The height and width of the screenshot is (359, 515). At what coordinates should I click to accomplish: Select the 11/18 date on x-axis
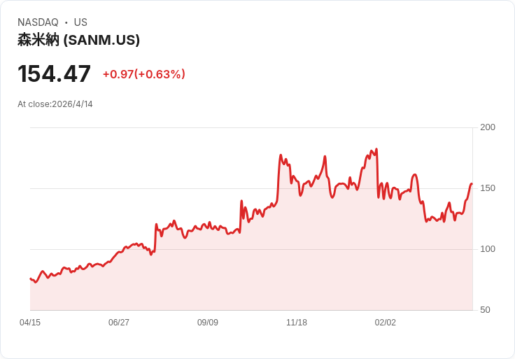(x=297, y=323)
